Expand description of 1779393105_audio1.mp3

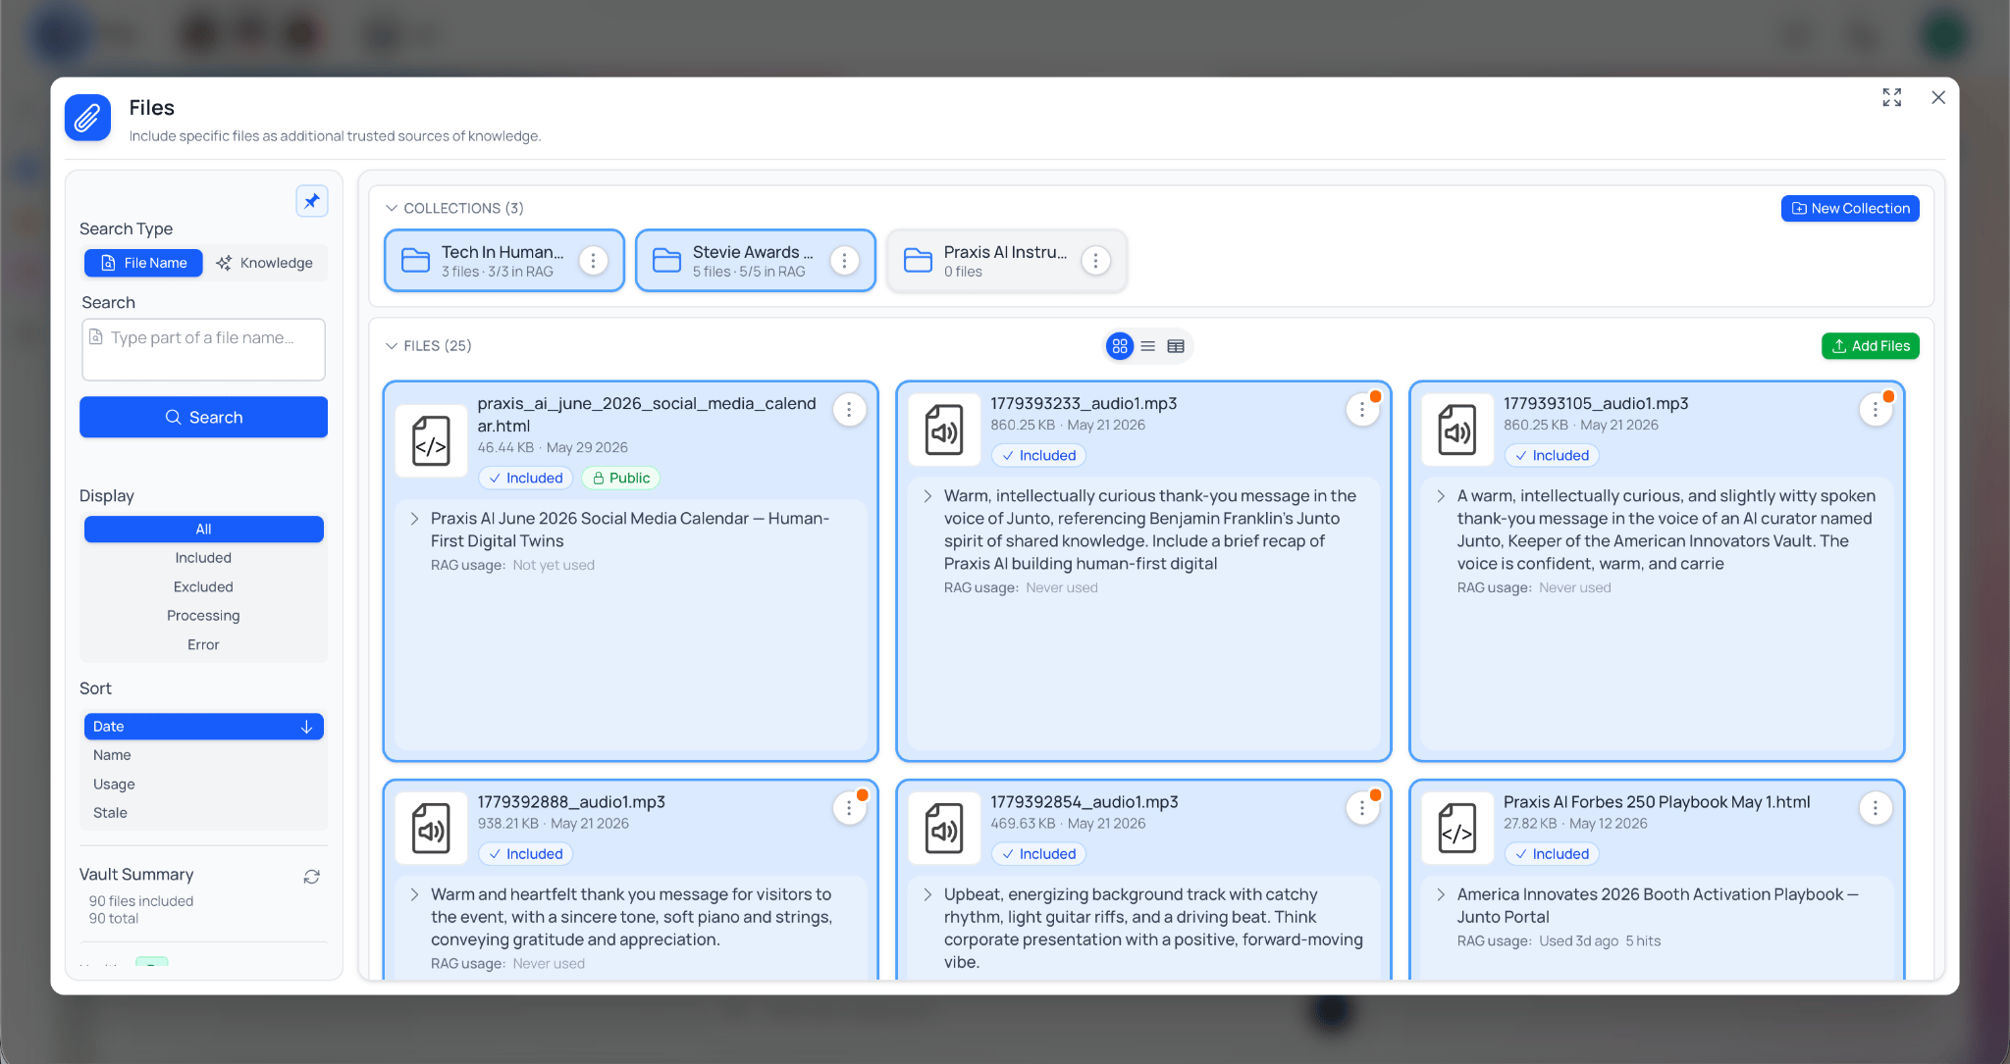[x=1441, y=496]
